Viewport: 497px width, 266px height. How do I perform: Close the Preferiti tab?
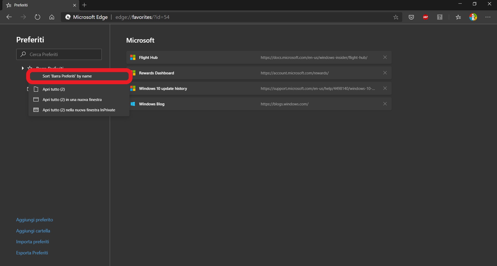pyautogui.click(x=75, y=5)
